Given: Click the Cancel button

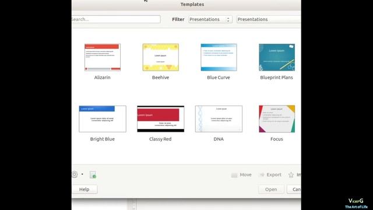Looking at the screenshot, I should (294, 189).
